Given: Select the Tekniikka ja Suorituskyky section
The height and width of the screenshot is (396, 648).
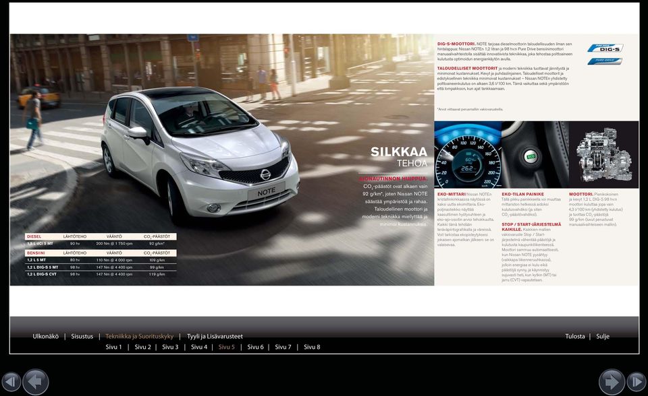Looking at the screenshot, I should (x=139, y=336).
